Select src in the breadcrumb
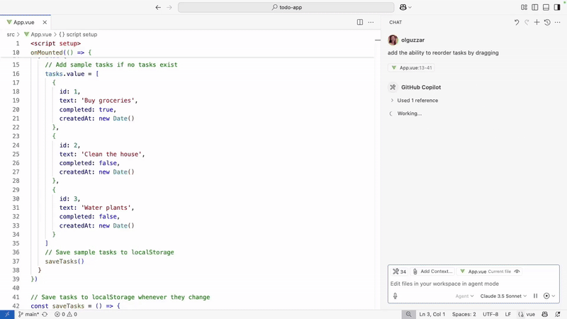This screenshot has width=567, height=319. pyautogui.click(x=11, y=34)
